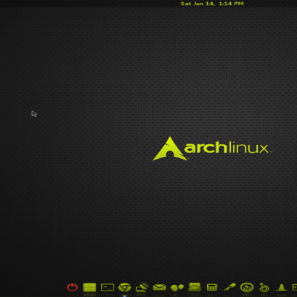Open the Chrome browser dock icon
The image size is (297, 297).
click(125, 287)
